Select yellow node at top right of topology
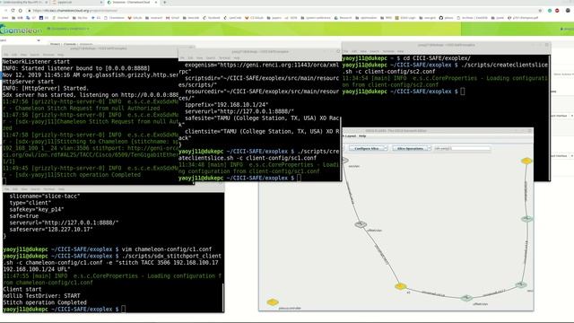The width and height of the screenshot is (574, 323). 526,161
